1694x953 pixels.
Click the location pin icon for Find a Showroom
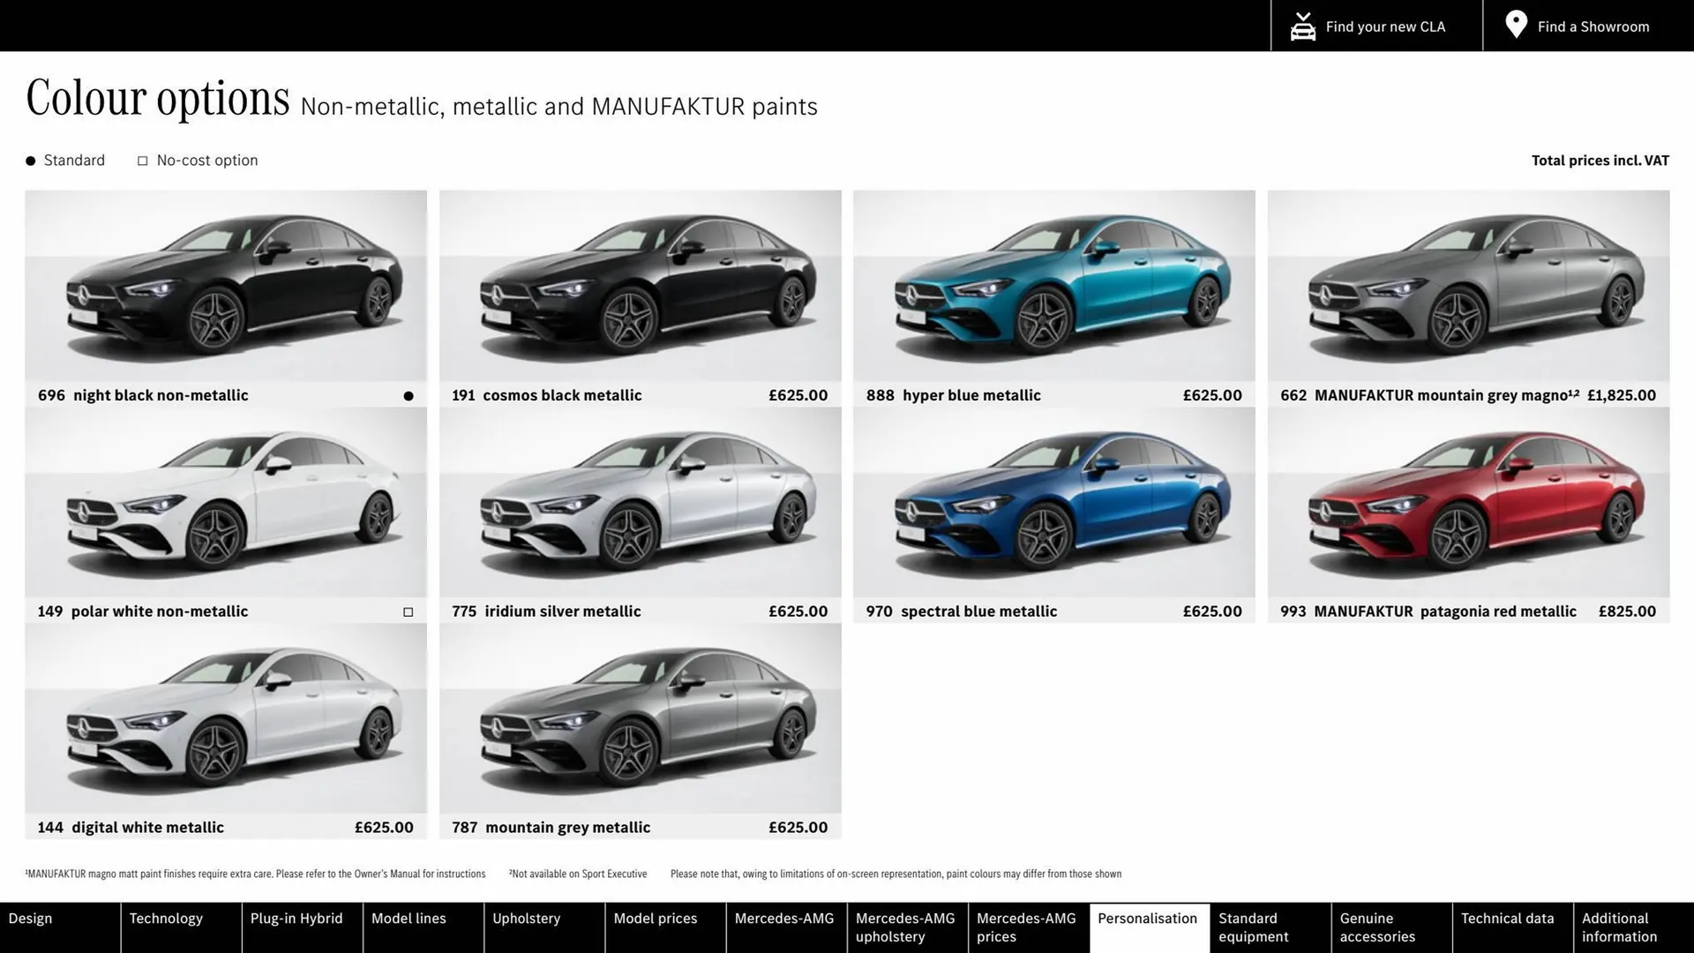[x=1515, y=25]
